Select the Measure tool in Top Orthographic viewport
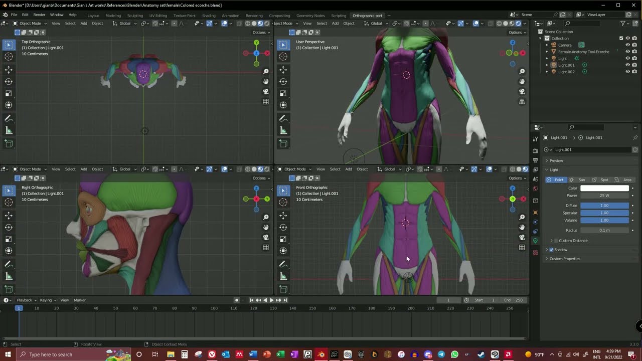642x361 pixels. tap(9, 131)
